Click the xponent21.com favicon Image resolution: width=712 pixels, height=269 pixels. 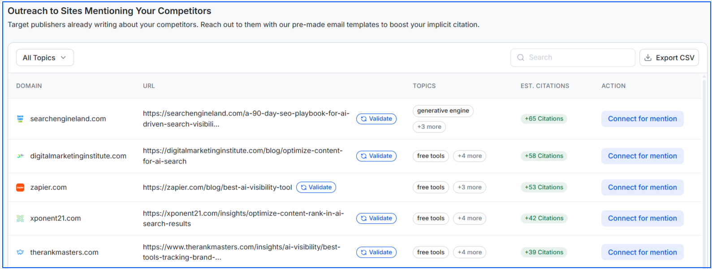coord(20,218)
